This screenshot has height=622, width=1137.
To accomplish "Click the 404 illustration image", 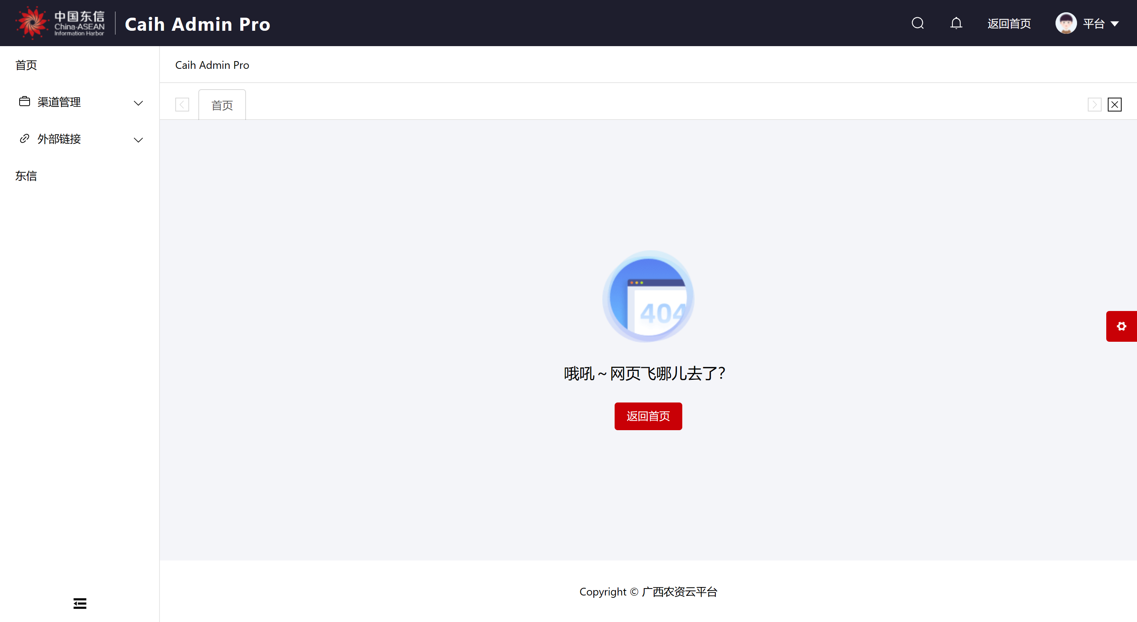I will point(648,296).
